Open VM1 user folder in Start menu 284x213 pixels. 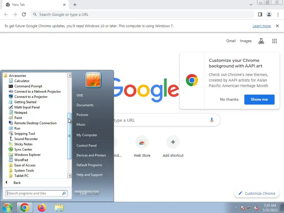tap(80, 95)
